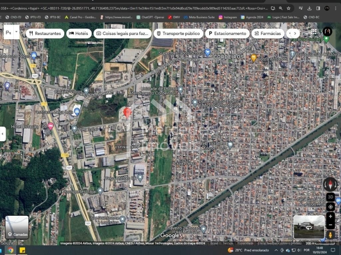Open the Unidade de Pronto Atendimento Cordeiros pin
The height and width of the screenshot is (255, 341).
pos(180,90)
